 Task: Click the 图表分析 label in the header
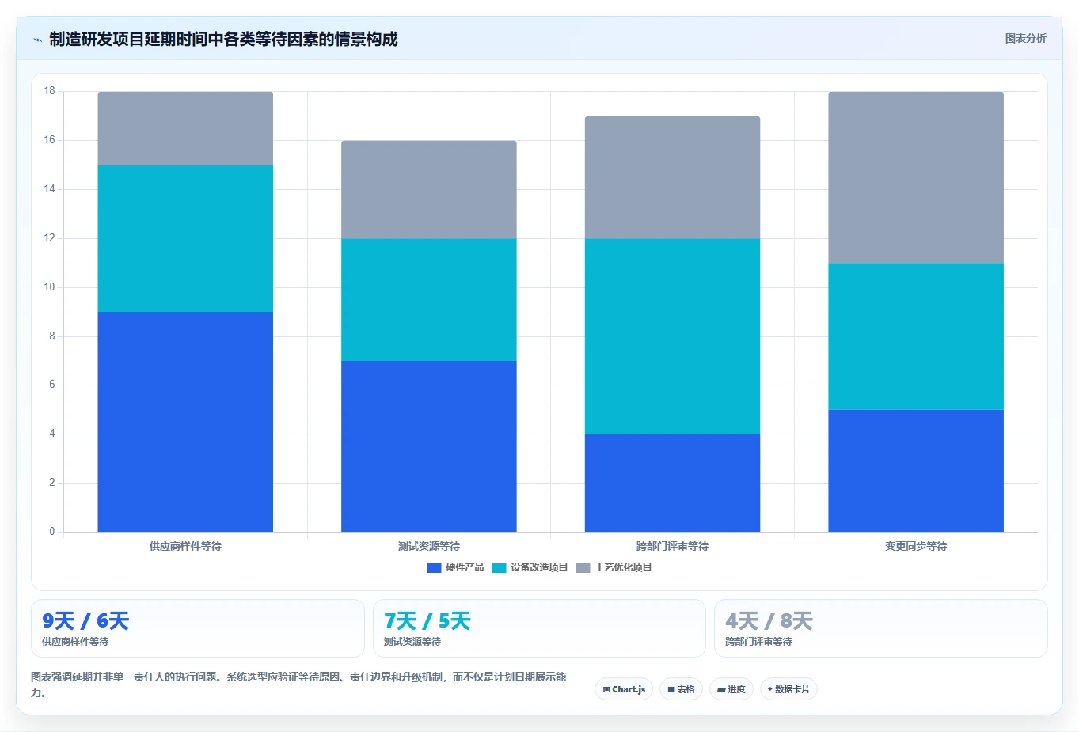pos(1025,38)
